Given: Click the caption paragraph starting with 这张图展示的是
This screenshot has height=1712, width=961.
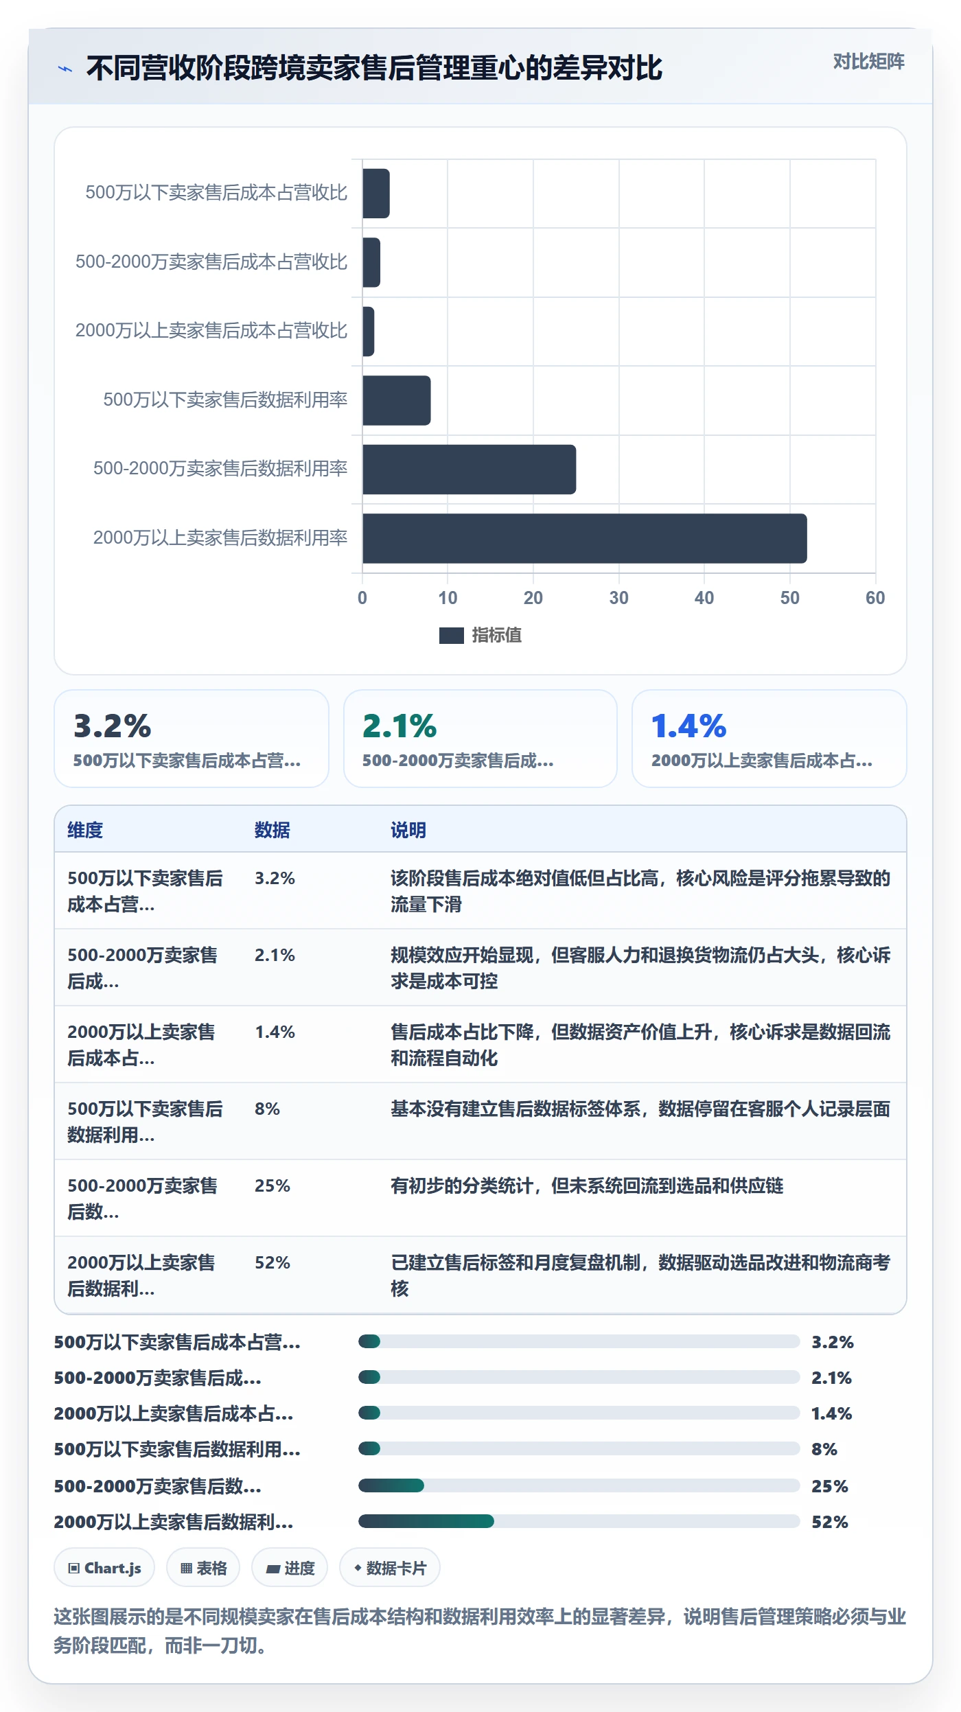Looking at the screenshot, I should coord(480,1631).
